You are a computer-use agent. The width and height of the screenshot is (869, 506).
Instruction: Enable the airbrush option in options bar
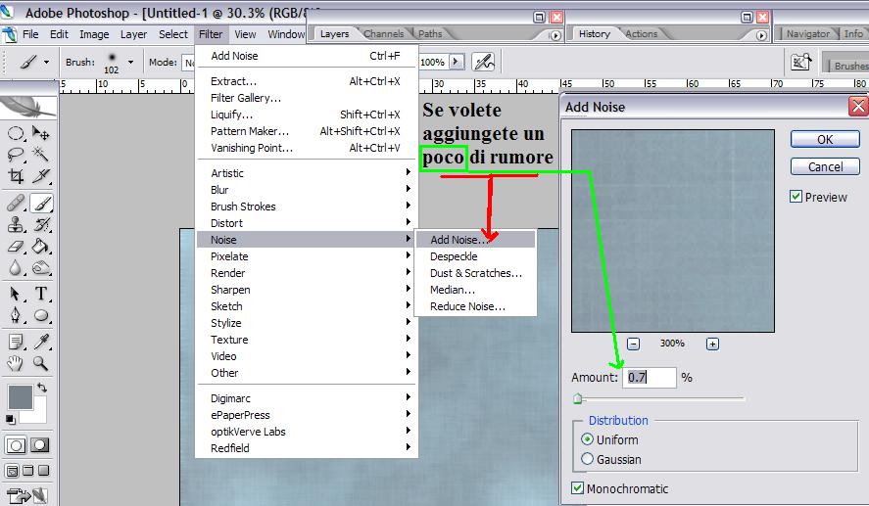point(483,62)
